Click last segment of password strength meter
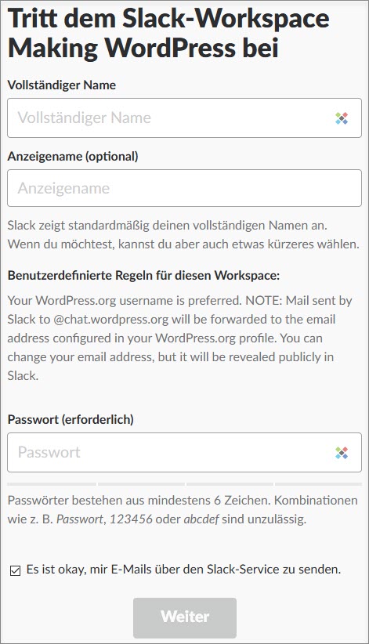The image size is (369, 644). pyautogui.click(x=318, y=484)
